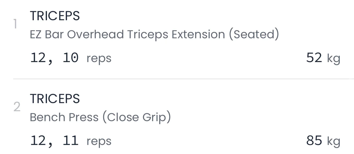
Task: Click the kg unit next to 85
Action: click(x=333, y=141)
